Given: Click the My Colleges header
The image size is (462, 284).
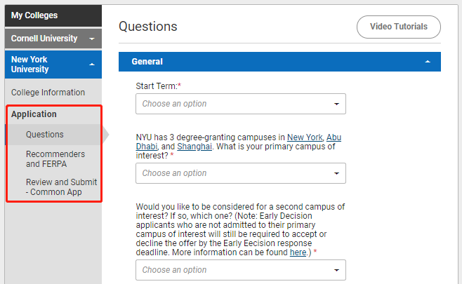Looking at the screenshot, I should (x=53, y=15).
